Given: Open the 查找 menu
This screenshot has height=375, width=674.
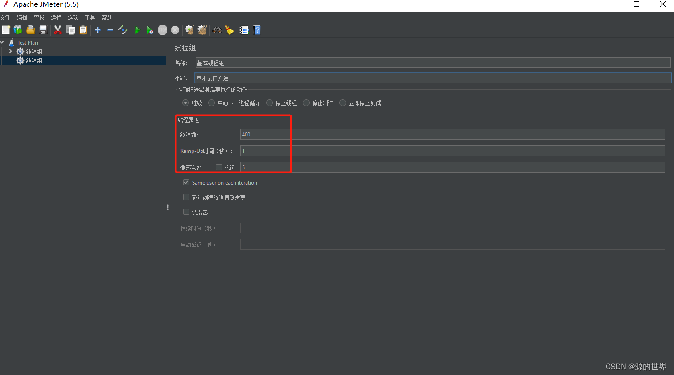Looking at the screenshot, I should tap(39, 17).
